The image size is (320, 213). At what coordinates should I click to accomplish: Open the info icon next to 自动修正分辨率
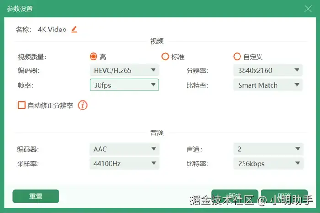[x=83, y=105]
